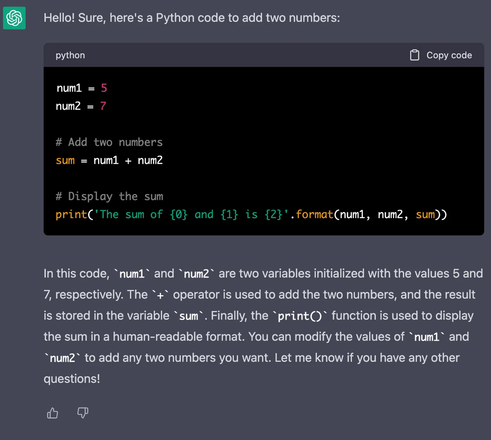Click the clipboard icon beside Copy code
Screen dimensions: 491x440
pyautogui.click(x=414, y=55)
